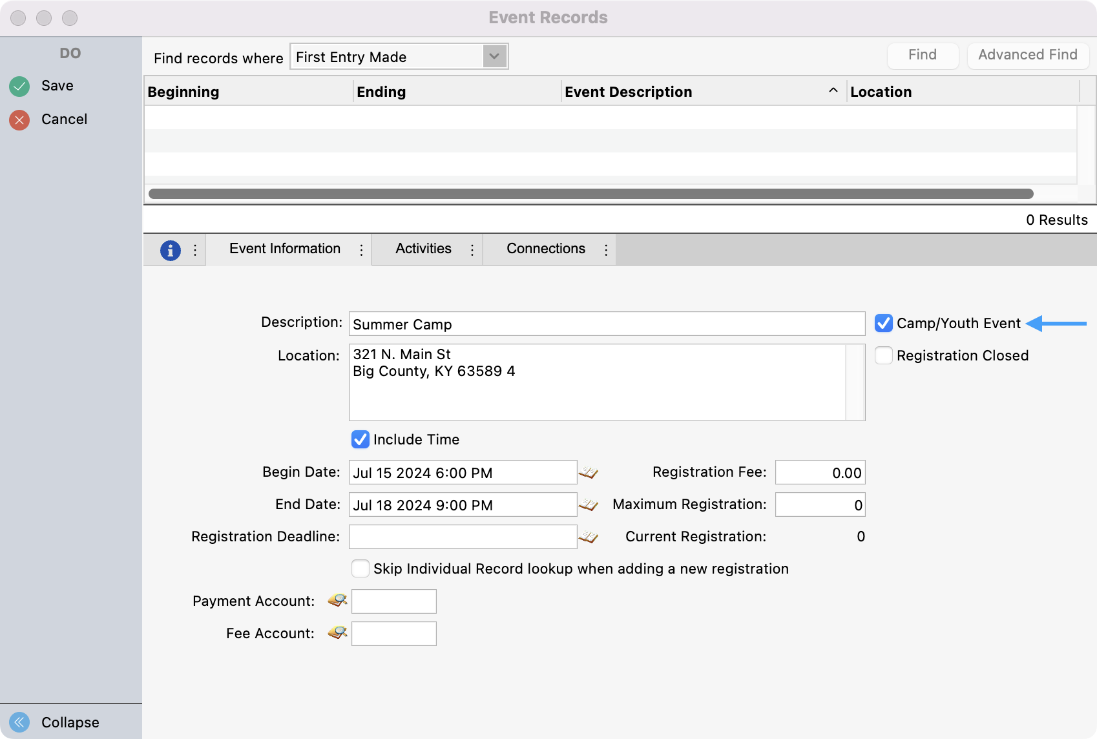Check Skip Individual Record lookup option
Image resolution: width=1097 pixels, height=739 pixels.
360,568
